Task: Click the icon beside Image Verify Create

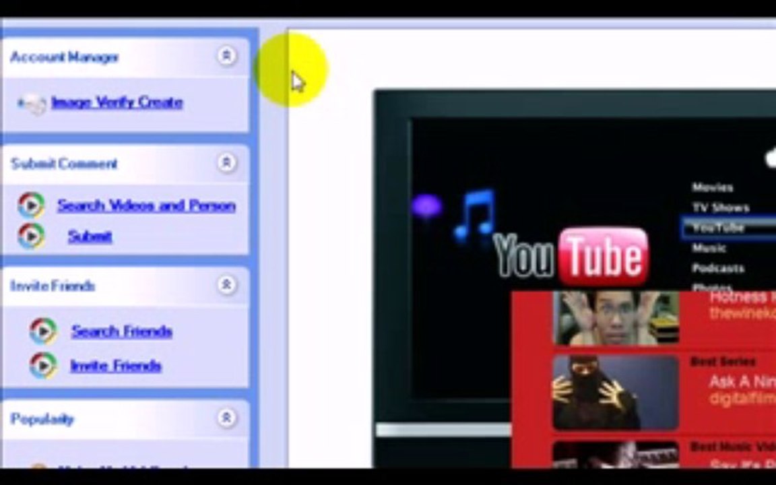Action: (x=32, y=104)
